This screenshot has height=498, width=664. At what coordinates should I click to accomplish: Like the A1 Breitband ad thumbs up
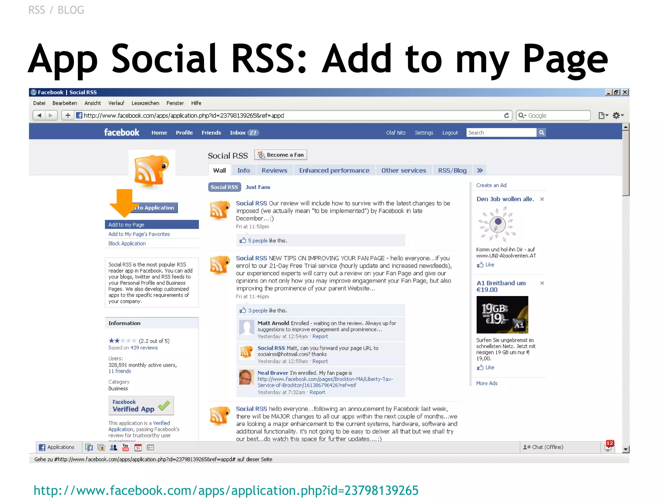click(480, 368)
